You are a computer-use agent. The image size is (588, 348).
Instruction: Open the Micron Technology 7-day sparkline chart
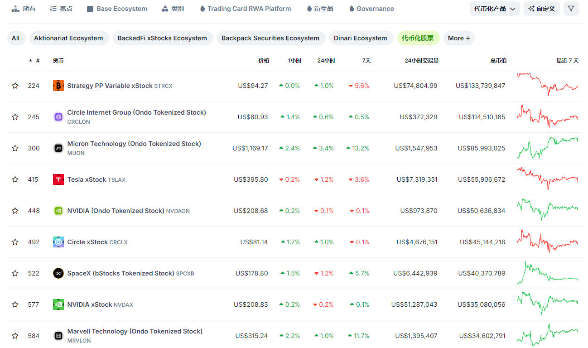tap(547, 148)
